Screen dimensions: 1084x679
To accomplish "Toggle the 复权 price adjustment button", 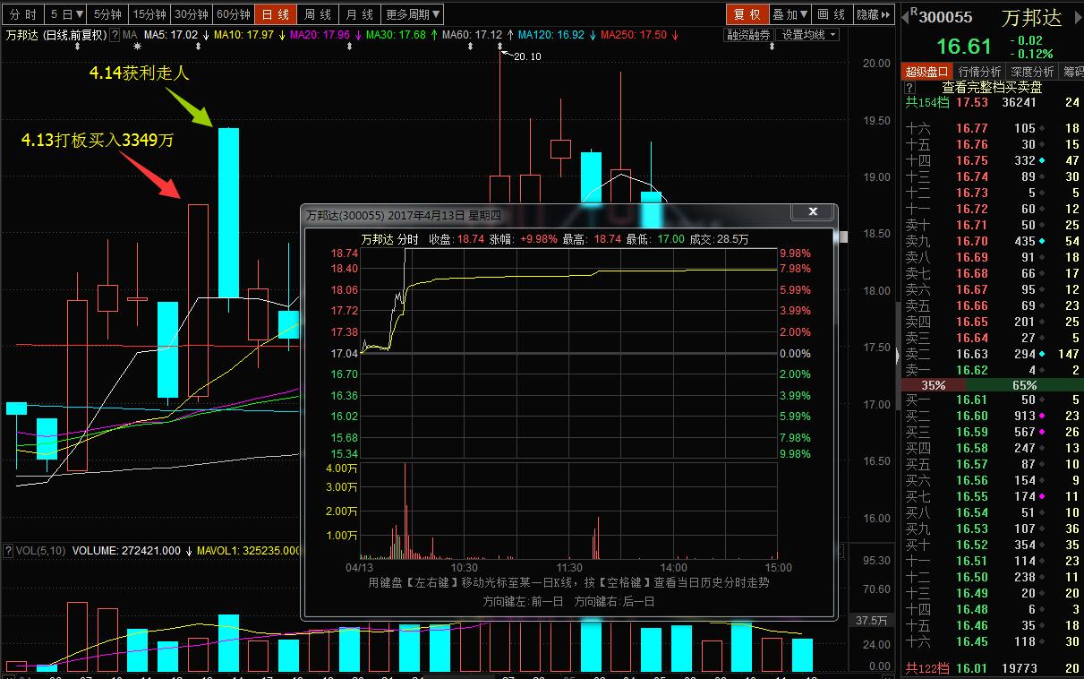I will (747, 14).
